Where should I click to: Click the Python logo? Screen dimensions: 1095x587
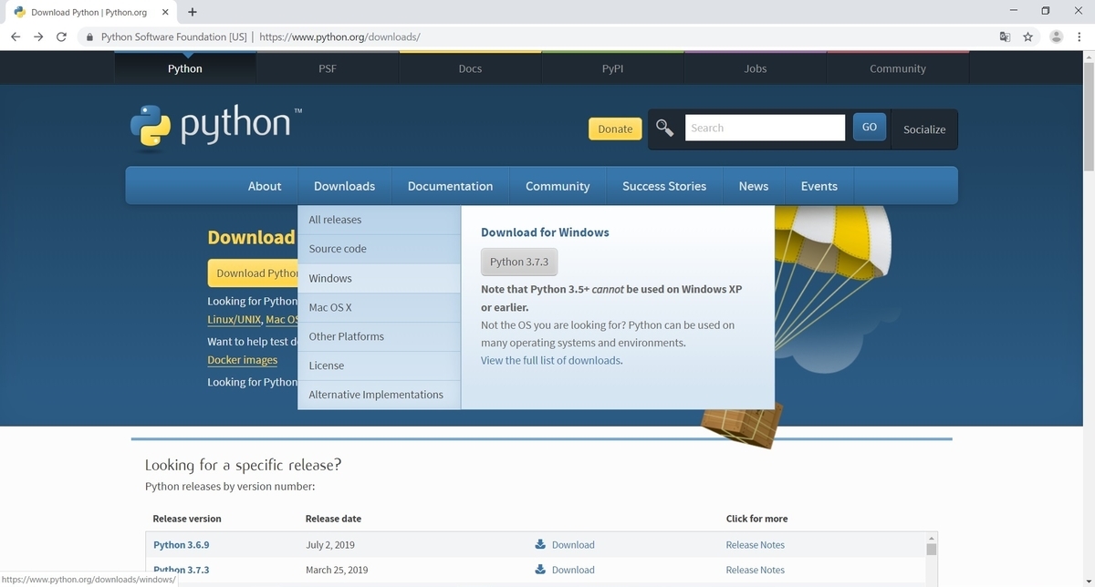(x=215, y=128)
